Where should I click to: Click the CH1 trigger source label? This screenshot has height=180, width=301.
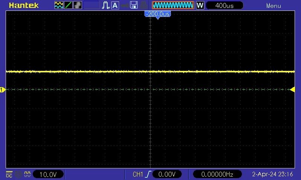138,174
